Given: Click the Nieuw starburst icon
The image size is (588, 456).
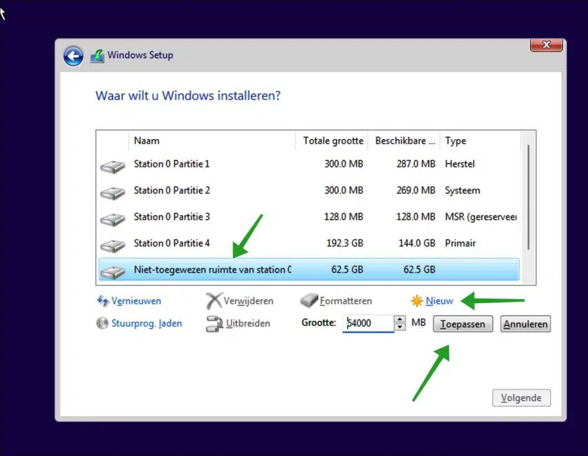Looking at the screenshot, I should click(416, 301).
